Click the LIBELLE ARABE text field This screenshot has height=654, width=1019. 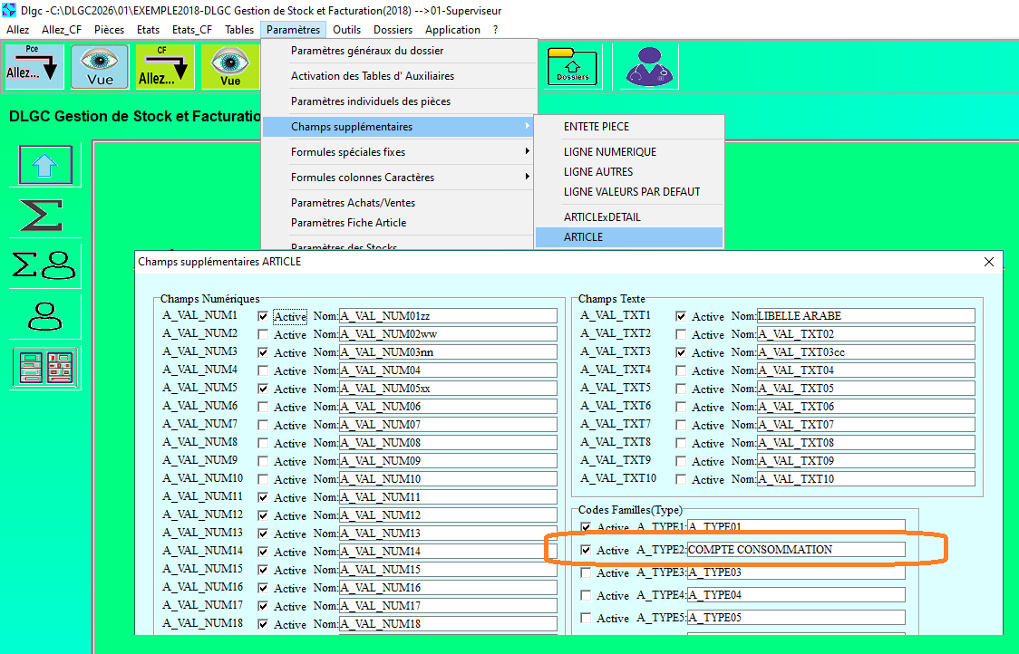click(x=865, y=316)
